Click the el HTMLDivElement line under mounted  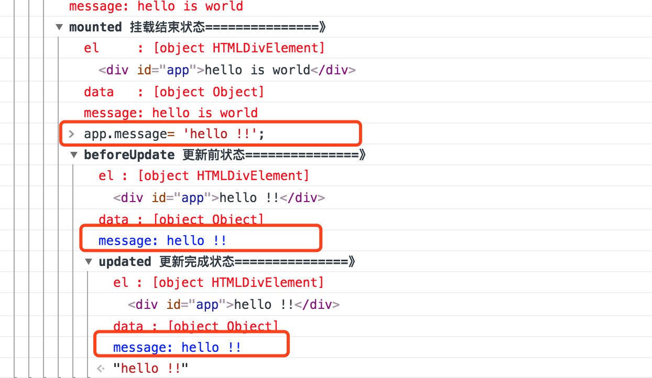[x=204, y=48]
